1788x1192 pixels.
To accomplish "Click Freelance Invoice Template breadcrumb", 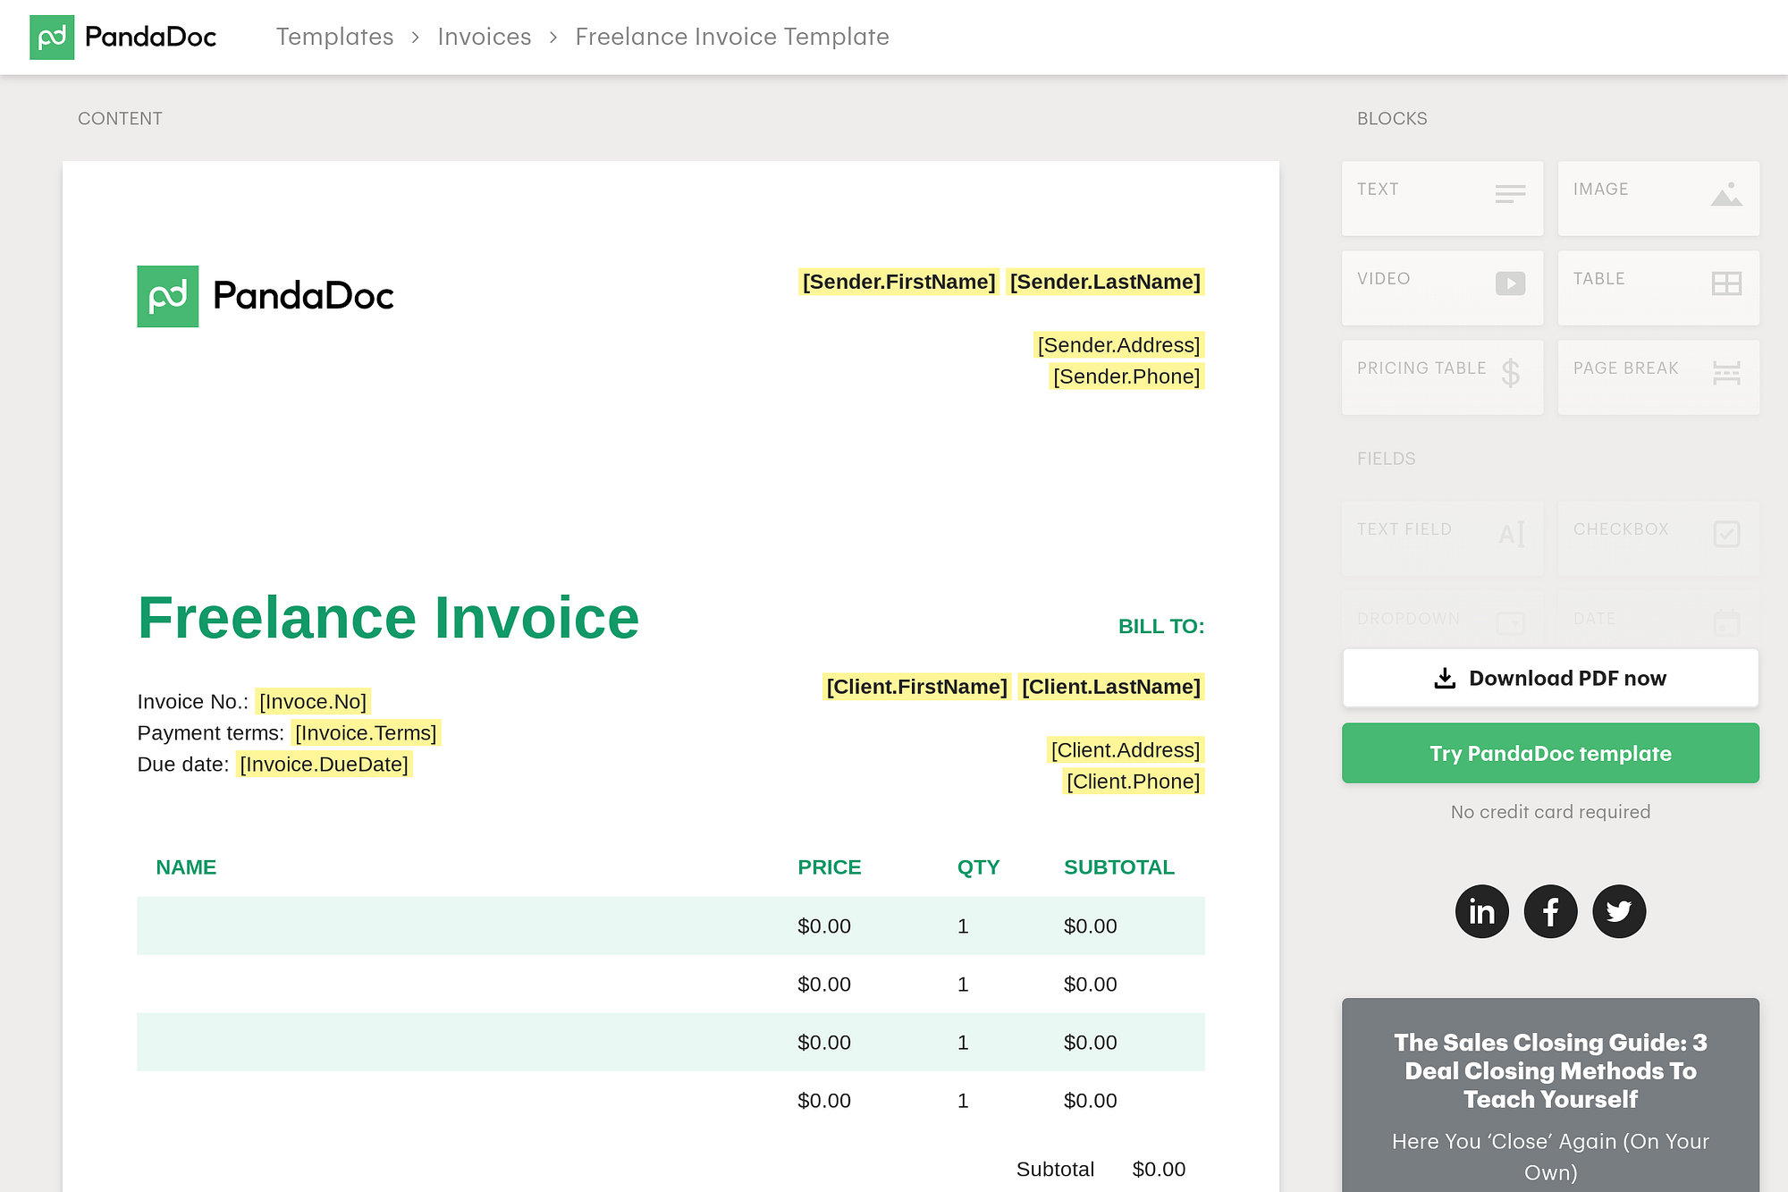I will coord(732,37).
